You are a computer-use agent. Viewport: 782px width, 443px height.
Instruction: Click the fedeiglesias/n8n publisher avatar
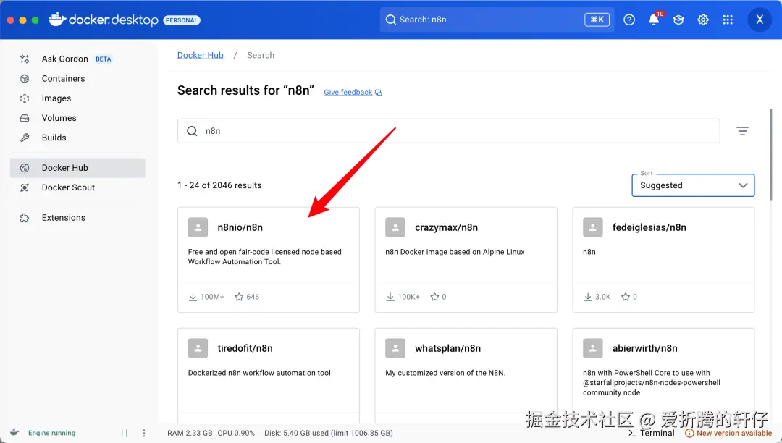coord(592,227)
